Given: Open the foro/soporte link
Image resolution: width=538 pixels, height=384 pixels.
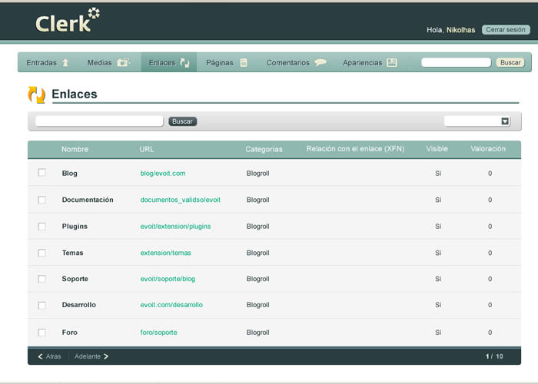Looking at the screenshot, I should (x=159, y=333).
